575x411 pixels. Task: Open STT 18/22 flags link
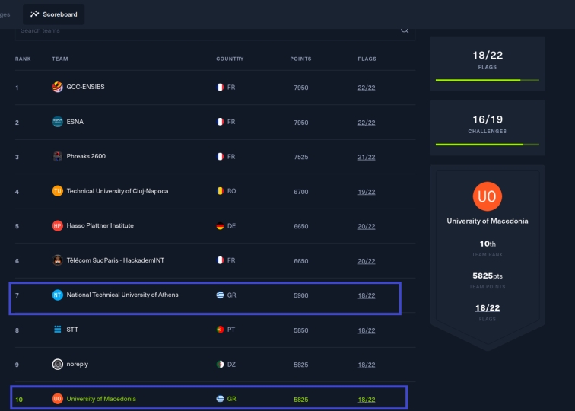pos(367,330)
